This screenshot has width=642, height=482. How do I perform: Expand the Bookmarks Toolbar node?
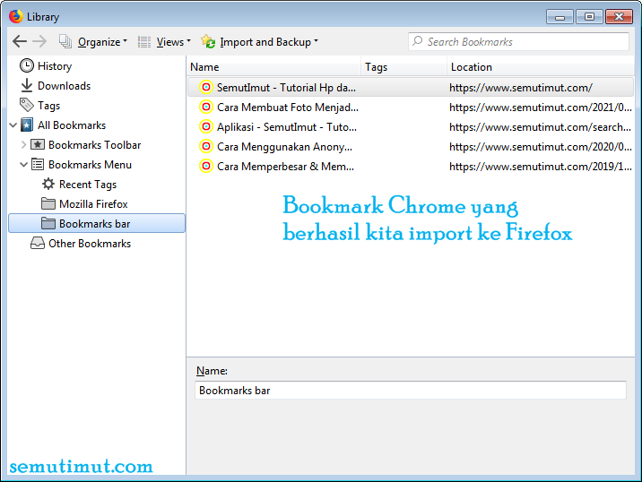pyautogui.click(x=23, y=145)
